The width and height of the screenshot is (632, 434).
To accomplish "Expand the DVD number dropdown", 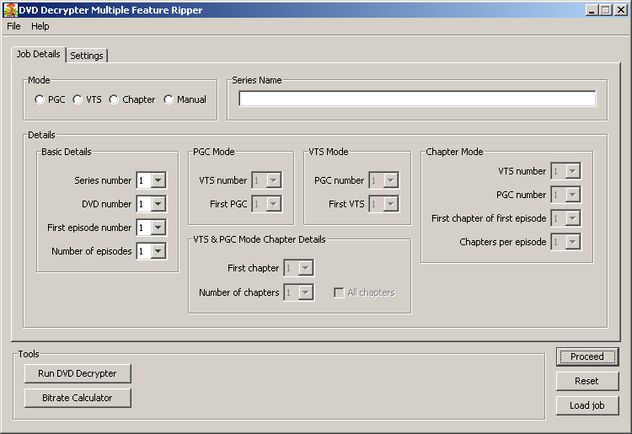I will (158, 204).
